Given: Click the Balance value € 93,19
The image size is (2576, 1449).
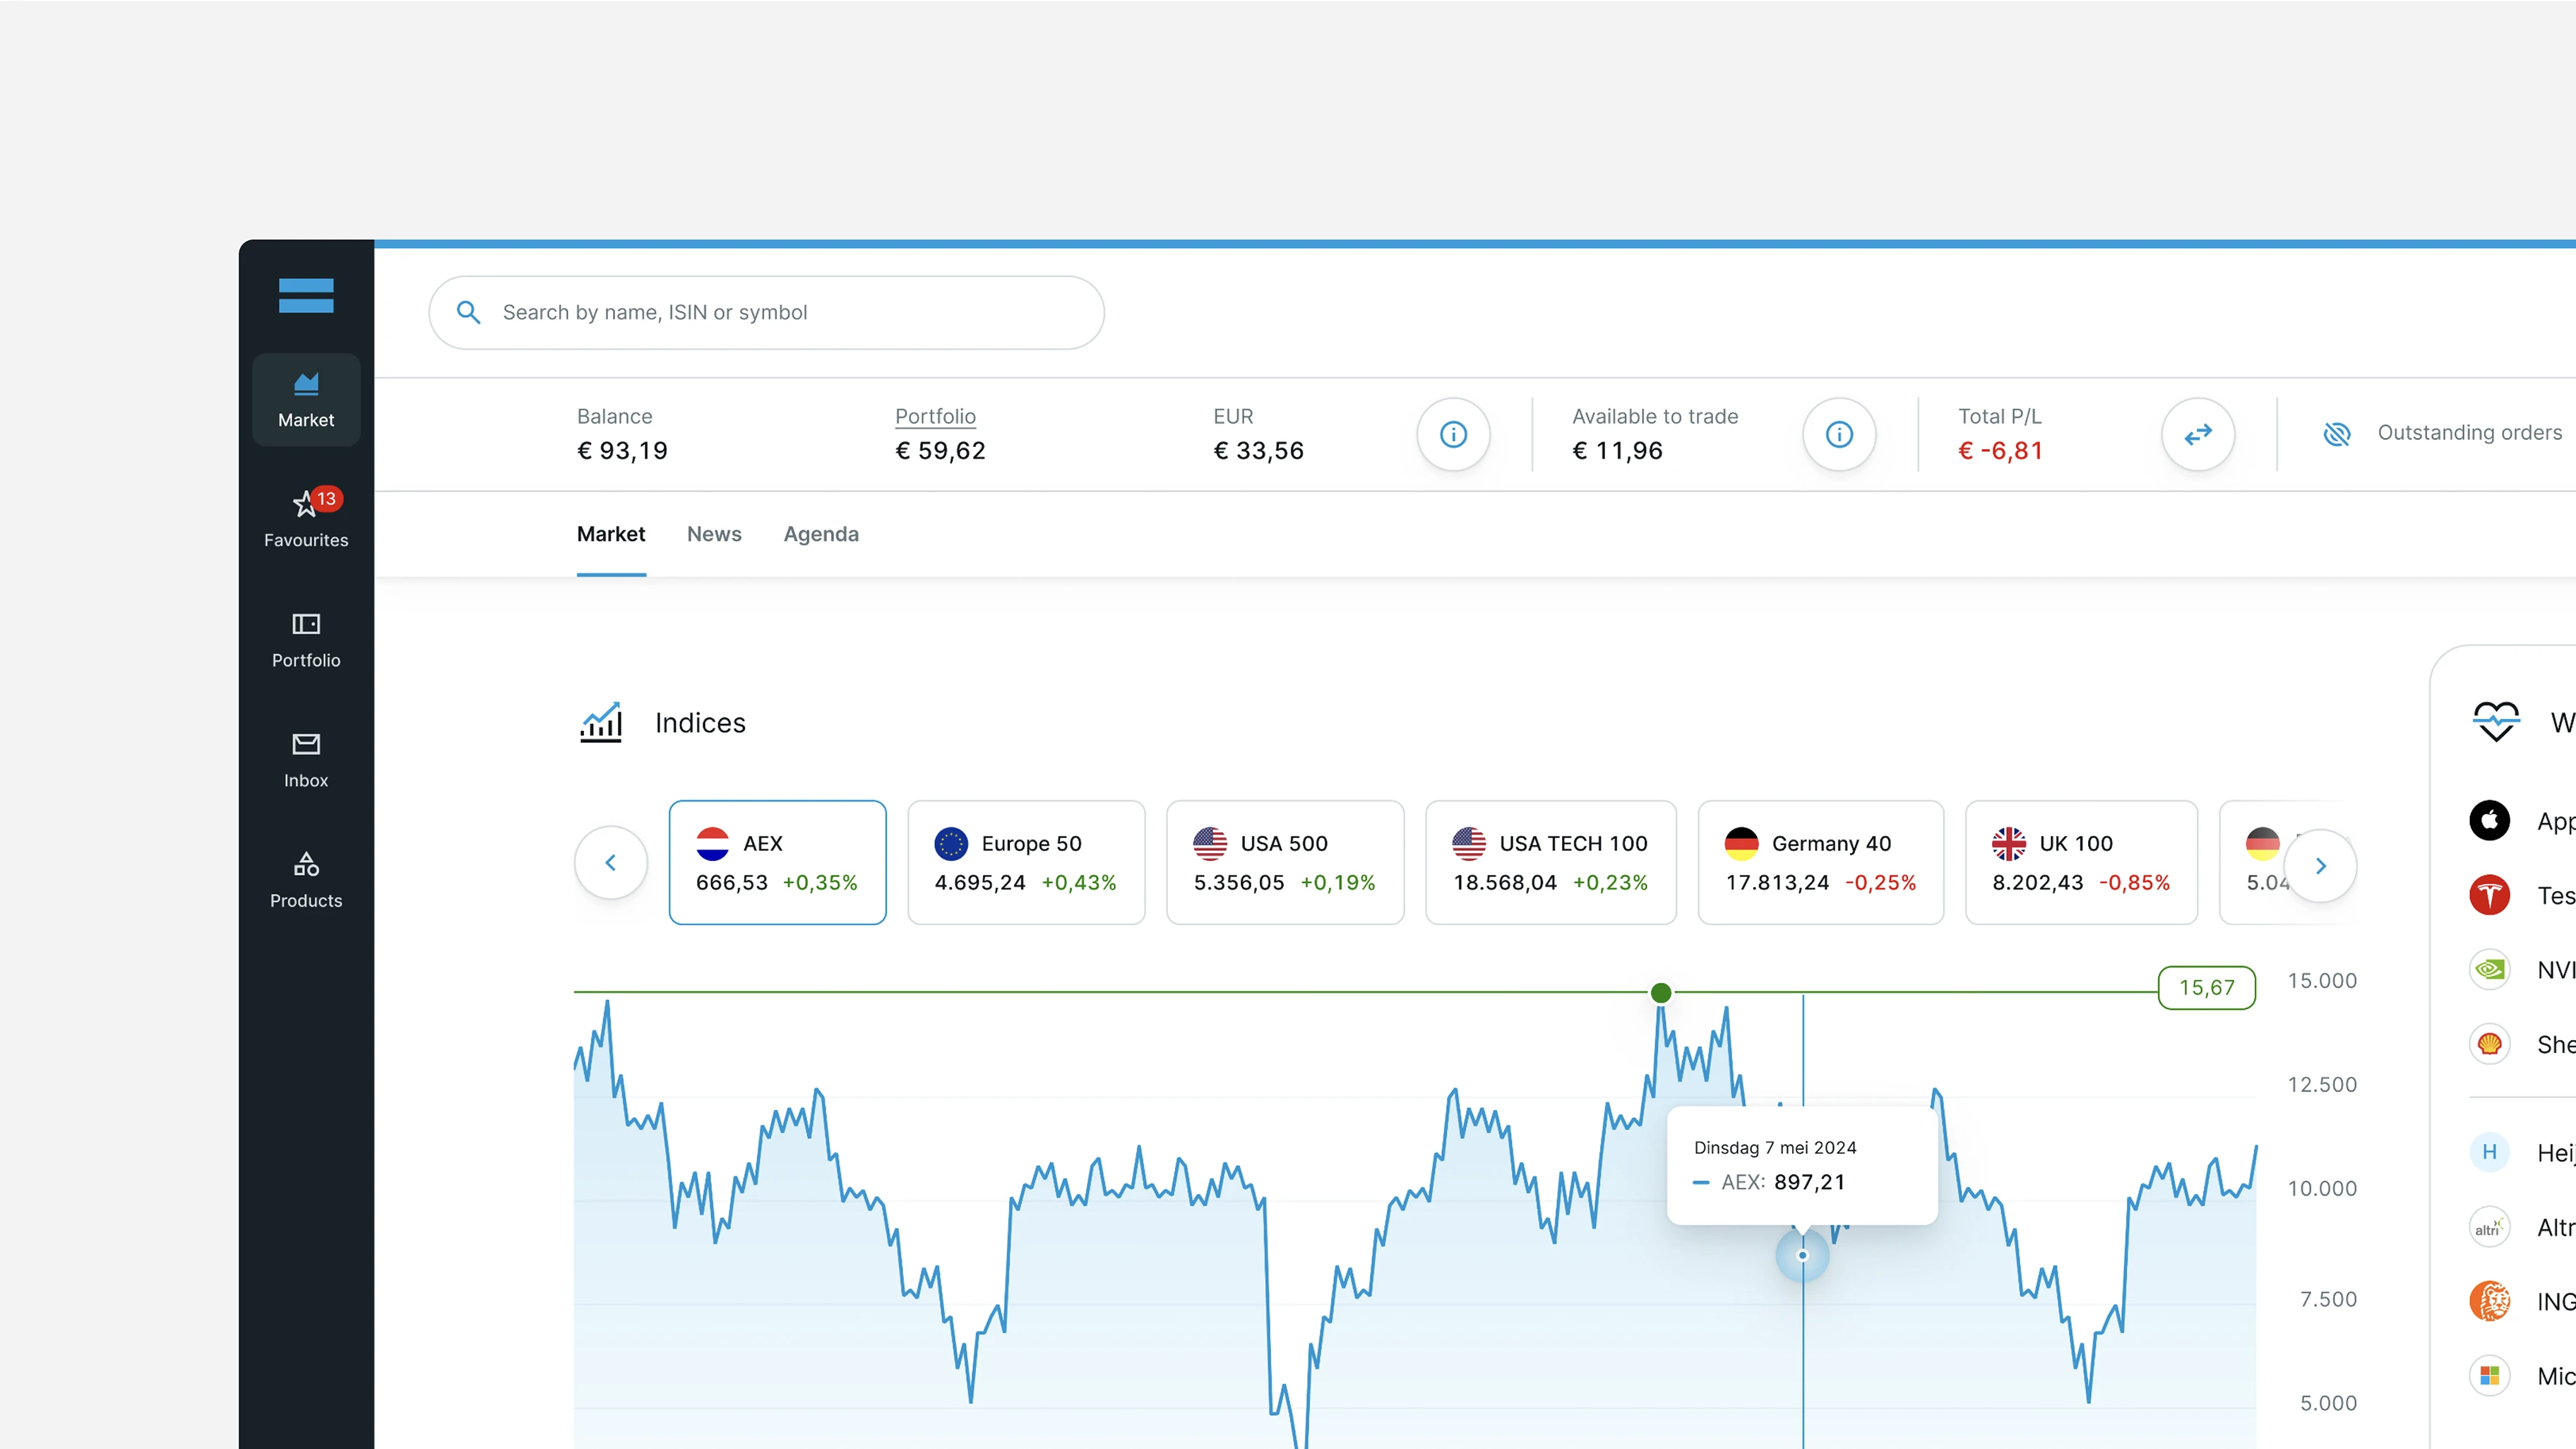Looking at the screenshot, I should [x=622, y=451].
